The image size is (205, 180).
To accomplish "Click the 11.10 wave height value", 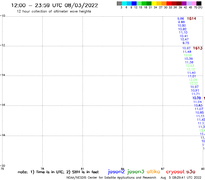I will (183, 33).
